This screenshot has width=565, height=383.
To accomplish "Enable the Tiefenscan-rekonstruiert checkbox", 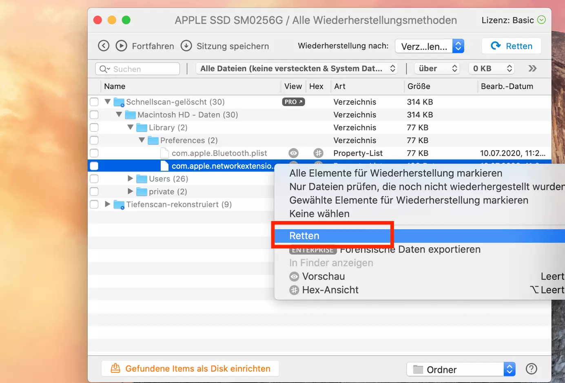I will (94, 204).
